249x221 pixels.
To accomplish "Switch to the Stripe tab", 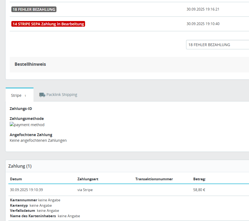I will tap(19, 95).
